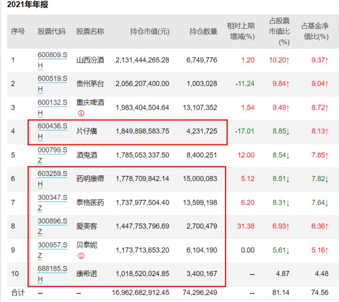Select market value 1,737,977,504.40
The height and width of the screenshot is (302, 339).
[143, 203]
